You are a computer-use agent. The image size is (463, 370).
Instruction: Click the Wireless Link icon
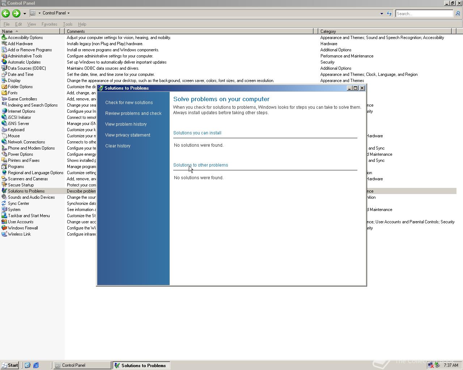[x=4, y=234]
